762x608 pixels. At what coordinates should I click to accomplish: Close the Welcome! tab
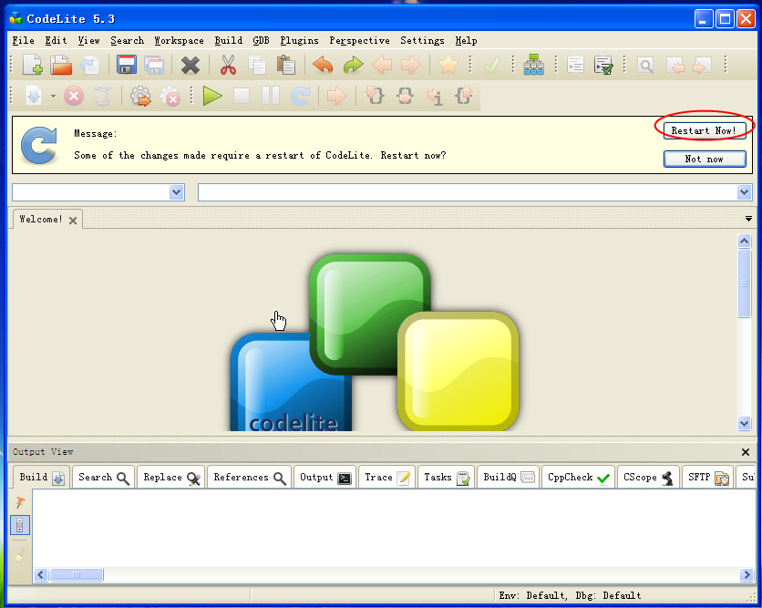(73, 221)
